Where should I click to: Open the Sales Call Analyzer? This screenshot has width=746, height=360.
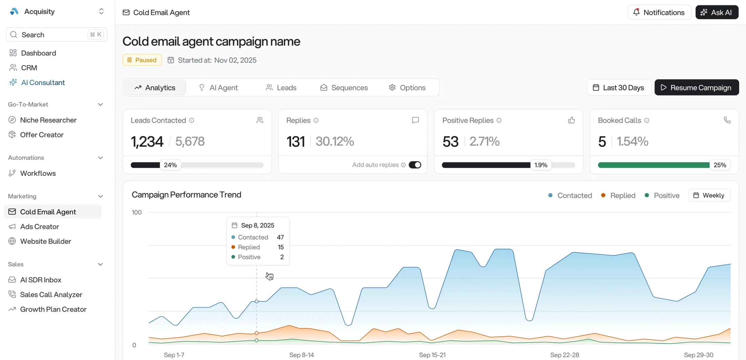coord(51,294)
